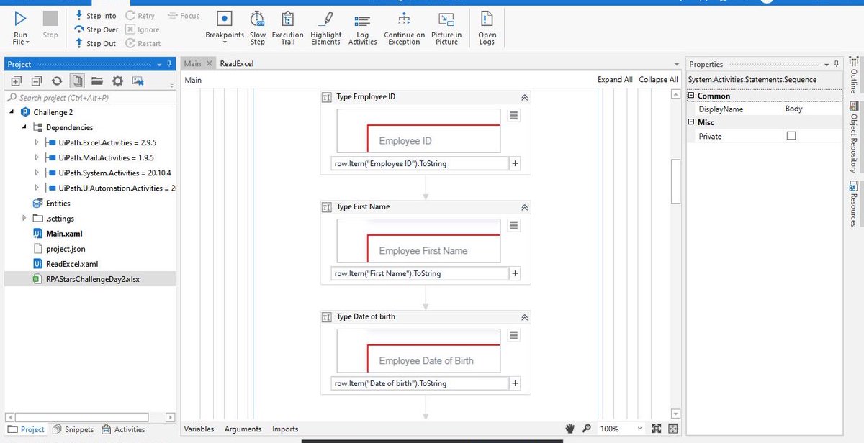The width and height of the screenshot is (864, 443).
Task: Switch to Snippets panel tab
Action: (73, 429)
